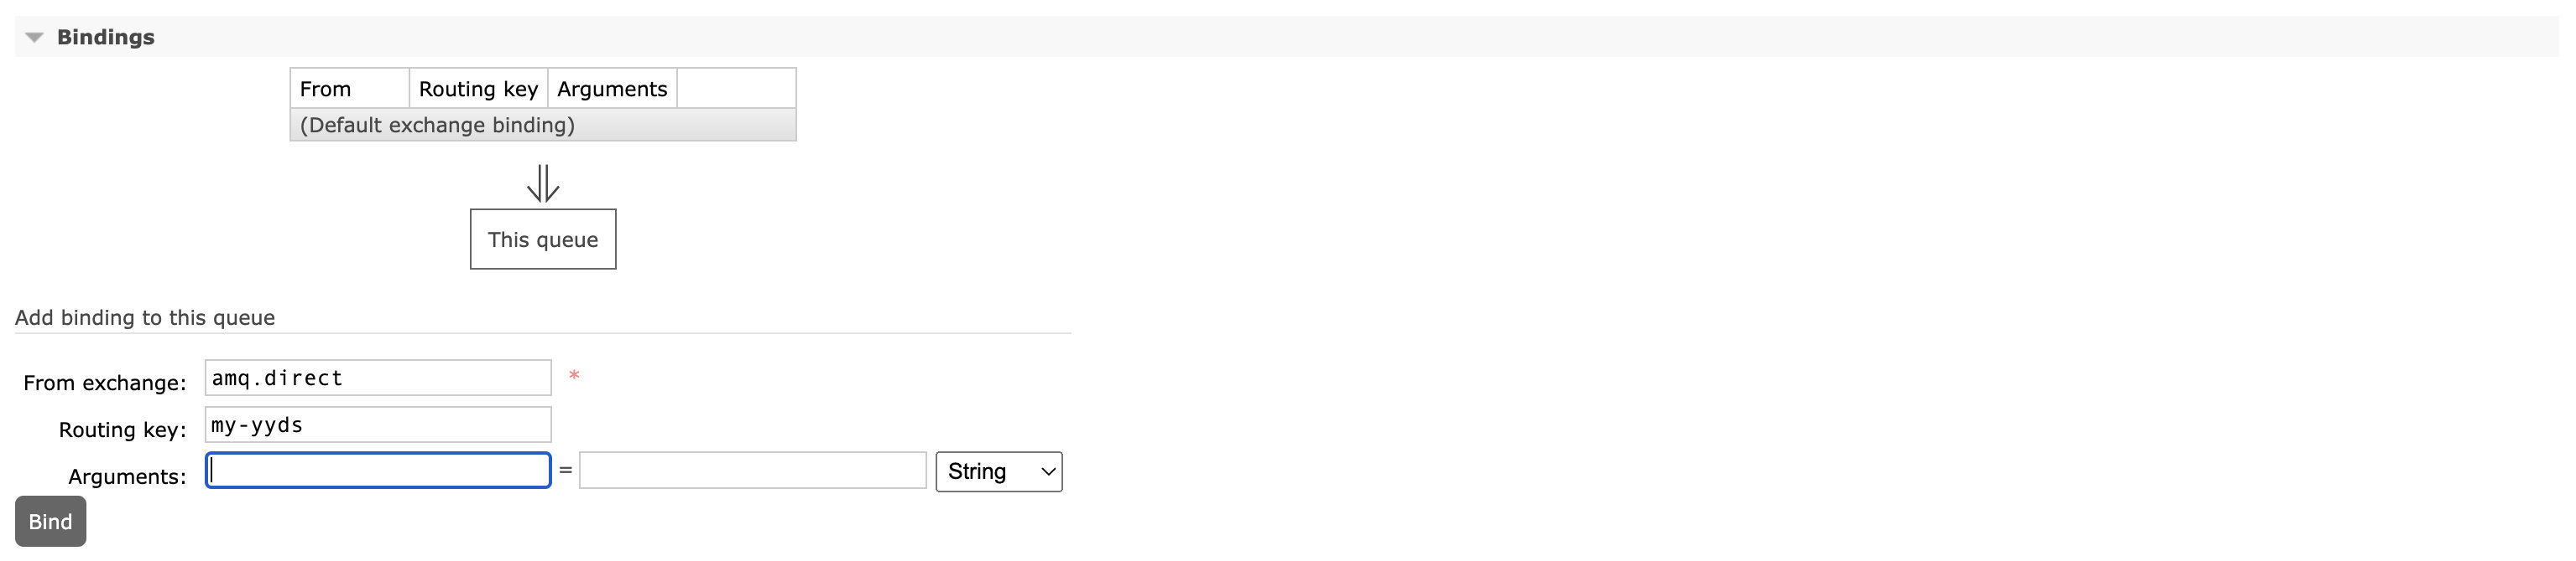
Task: Click the Routing key column header
Action: point(479,89)
